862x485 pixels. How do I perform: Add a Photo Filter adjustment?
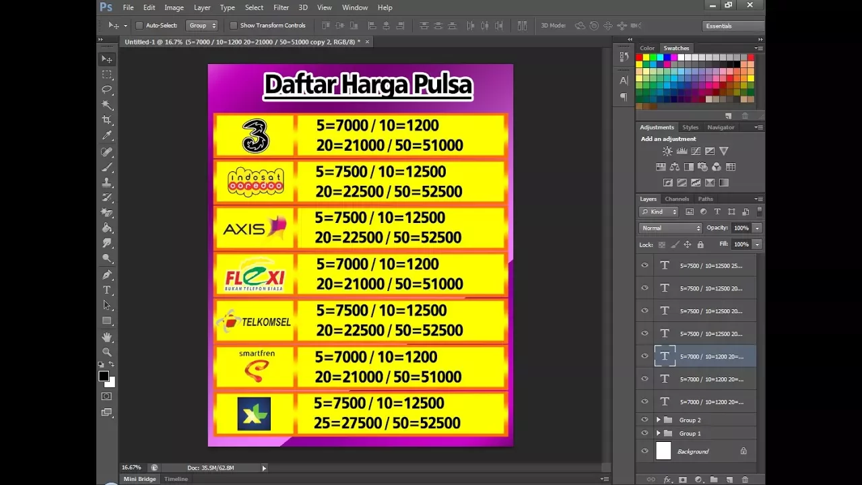coord(702,167)
